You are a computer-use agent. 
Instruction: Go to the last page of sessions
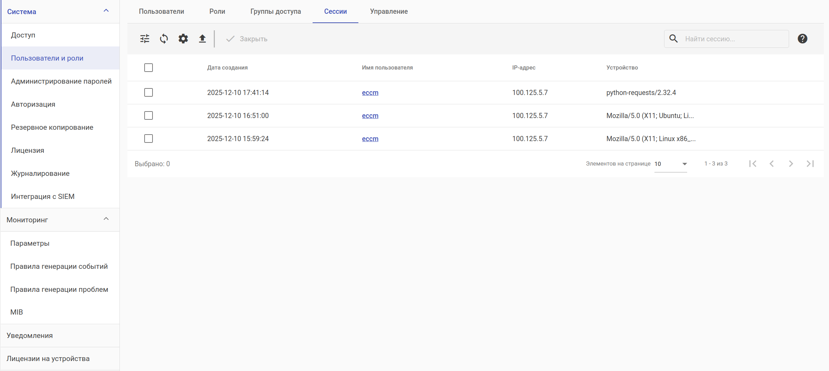coord(810,164)
